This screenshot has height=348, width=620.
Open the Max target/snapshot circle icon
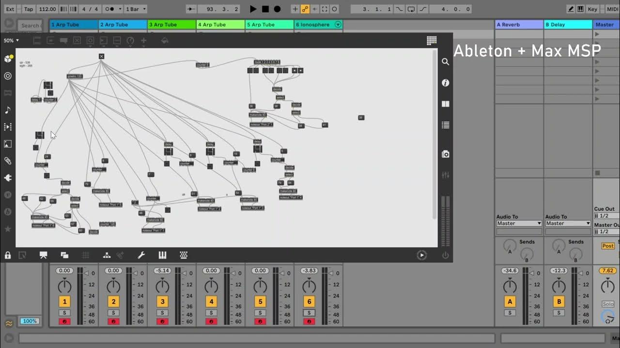point(8,76)
